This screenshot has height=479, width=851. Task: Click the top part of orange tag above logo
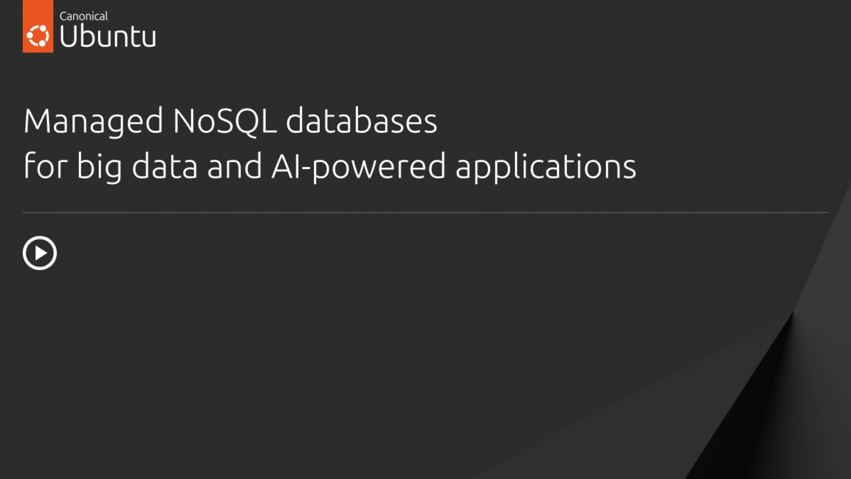tap(38, 9)
